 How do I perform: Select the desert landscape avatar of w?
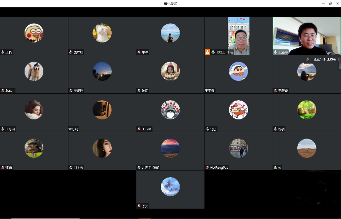click(x=307, y=148)
